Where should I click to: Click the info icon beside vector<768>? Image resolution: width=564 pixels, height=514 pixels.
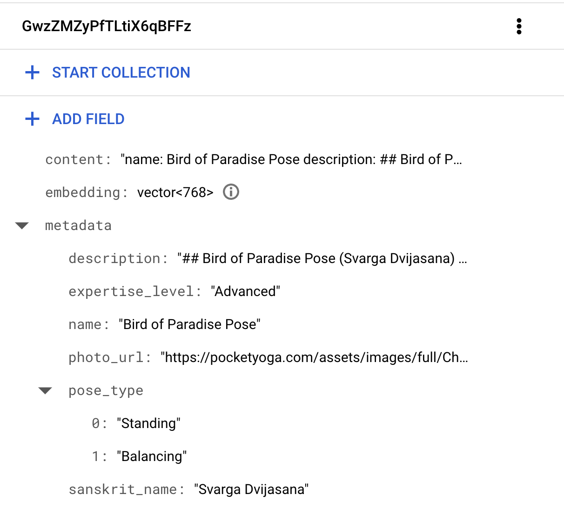pyautogui.click(x=230, y=192)
